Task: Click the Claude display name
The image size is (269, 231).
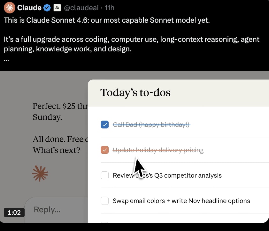Action: point(29,8)
